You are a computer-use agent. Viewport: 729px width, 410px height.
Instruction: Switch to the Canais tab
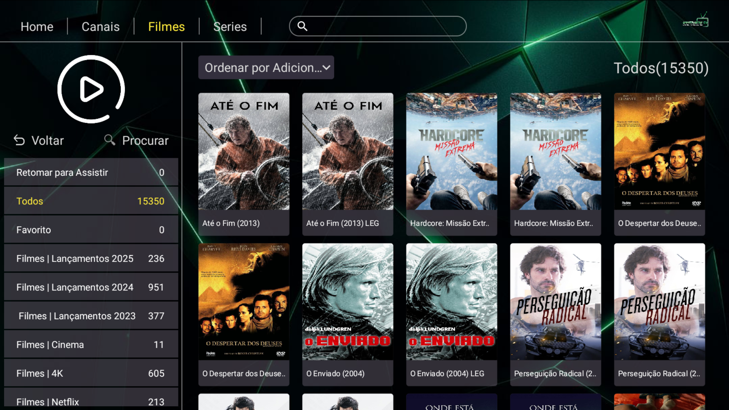pos(101,27)
